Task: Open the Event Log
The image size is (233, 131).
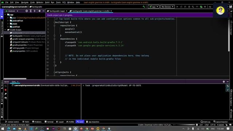Action: coord(205,122)
